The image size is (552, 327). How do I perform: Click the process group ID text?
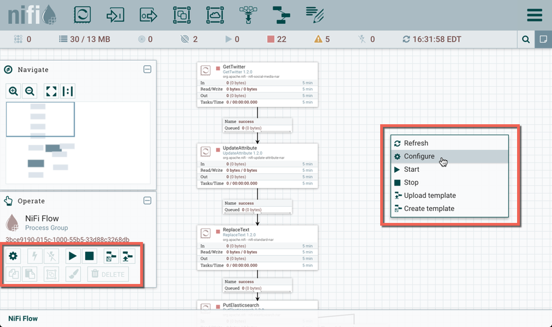pos(67,240)
